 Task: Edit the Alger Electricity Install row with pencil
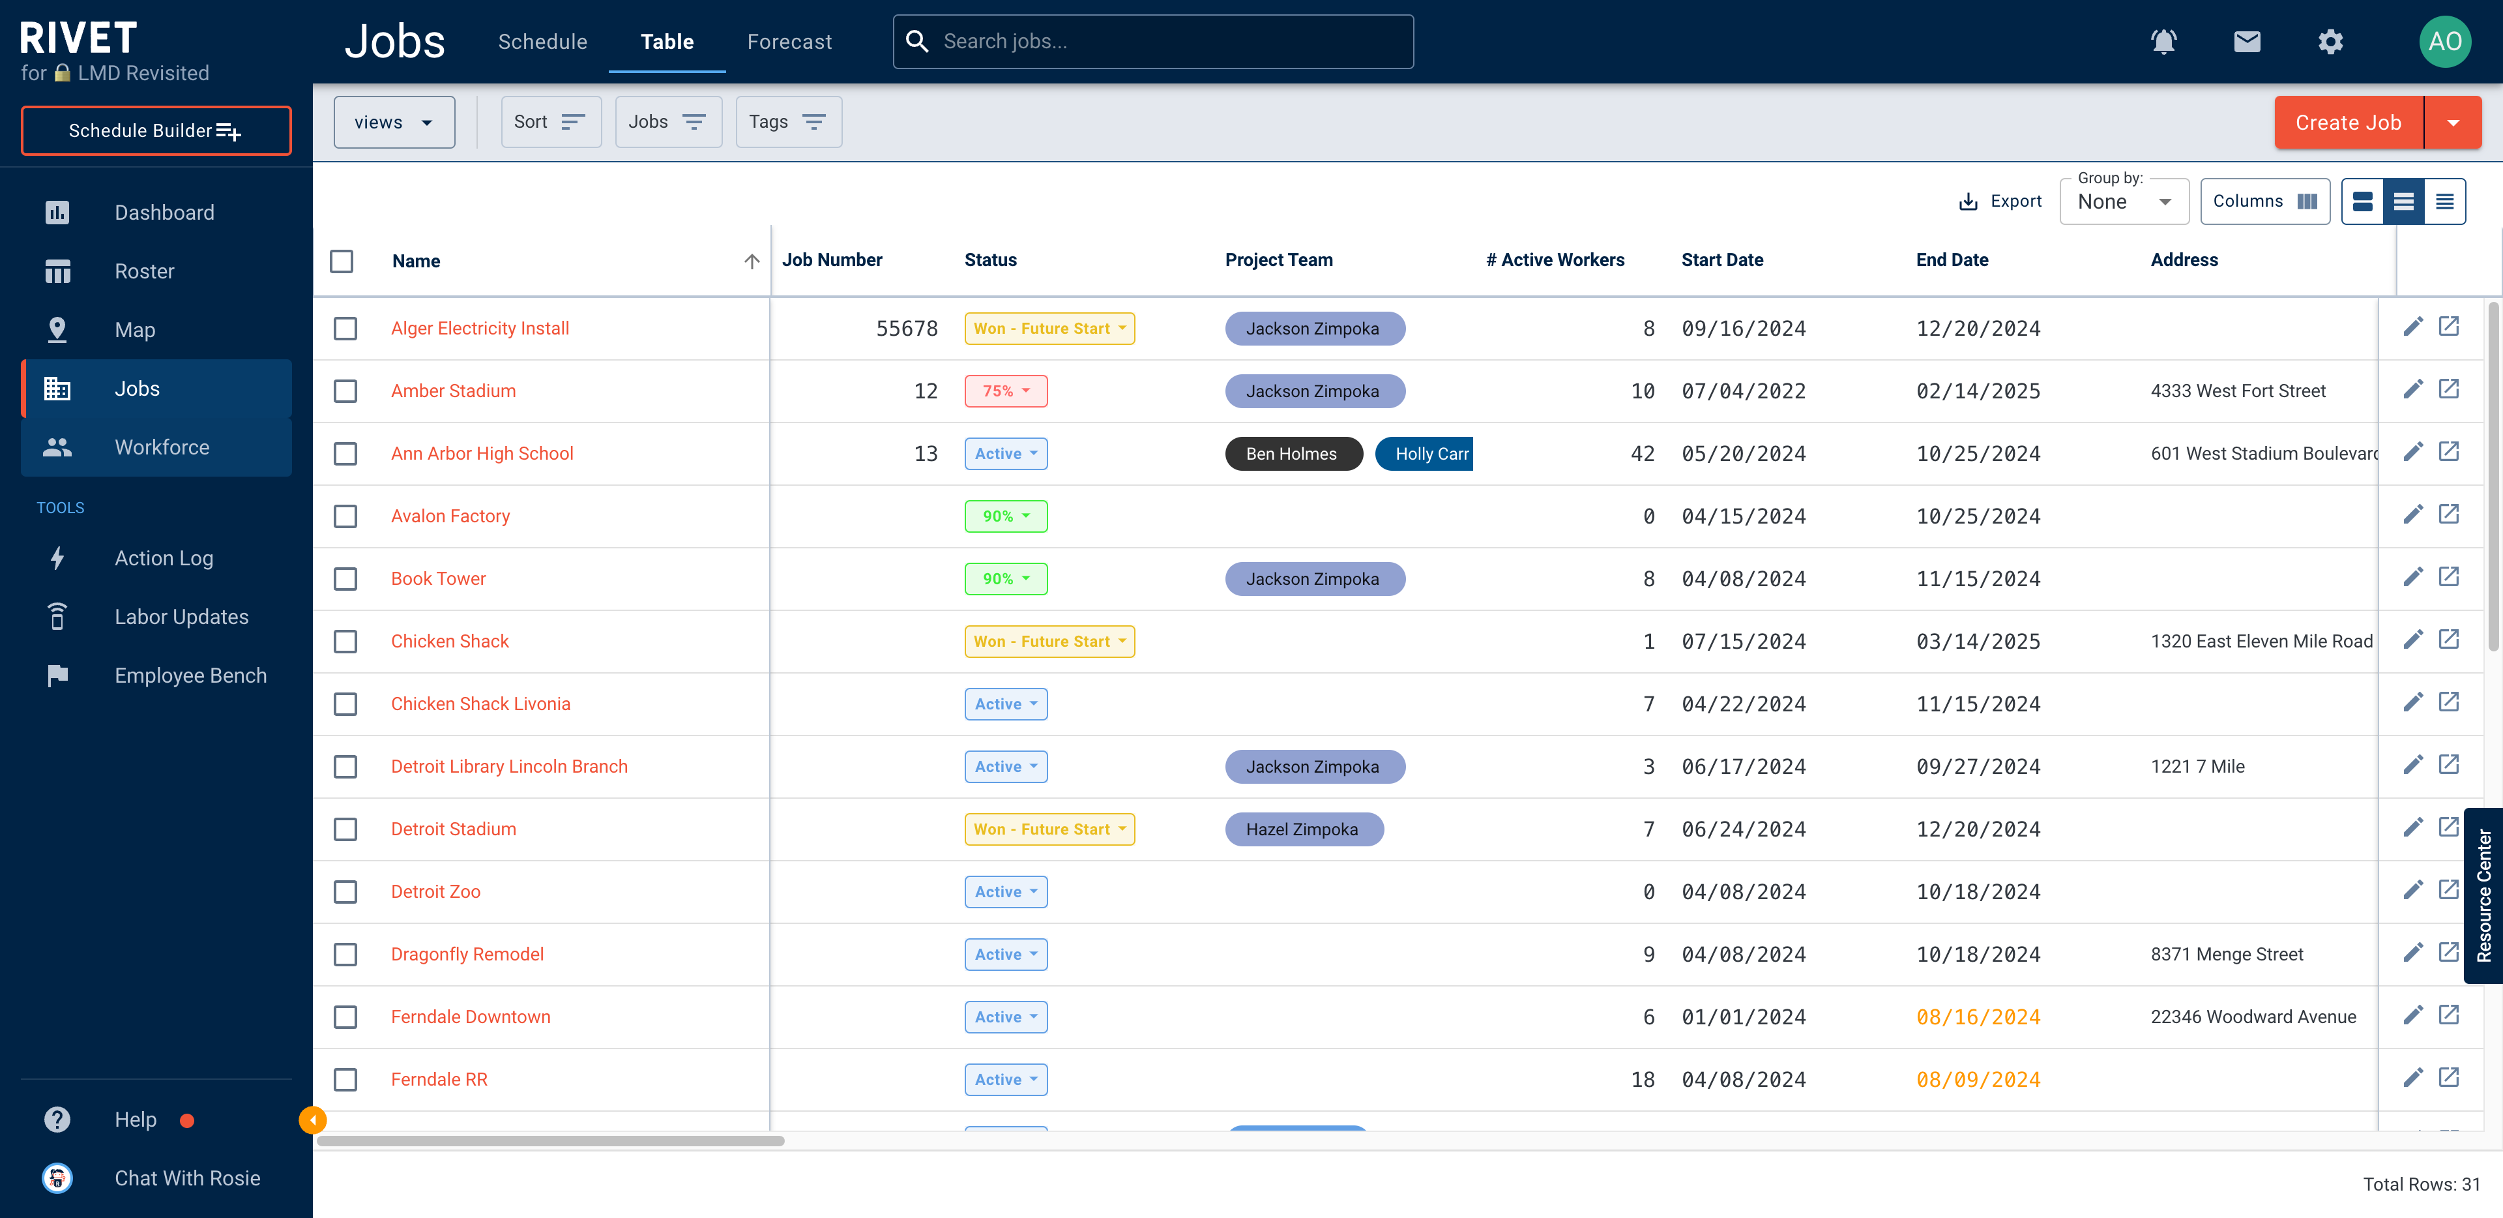pos(2412,327)
